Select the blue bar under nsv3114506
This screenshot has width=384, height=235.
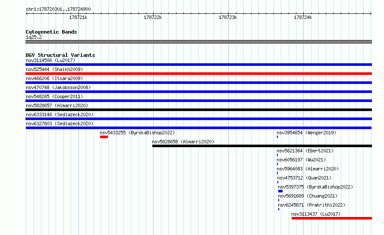(198, 65)
